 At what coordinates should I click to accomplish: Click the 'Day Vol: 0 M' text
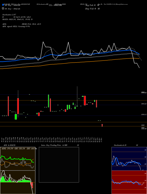(x=92, y=9)
